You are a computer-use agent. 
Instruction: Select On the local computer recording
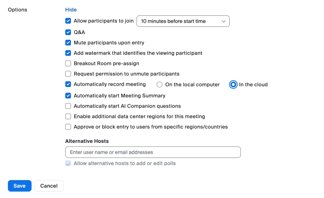(x=160, y=85)
